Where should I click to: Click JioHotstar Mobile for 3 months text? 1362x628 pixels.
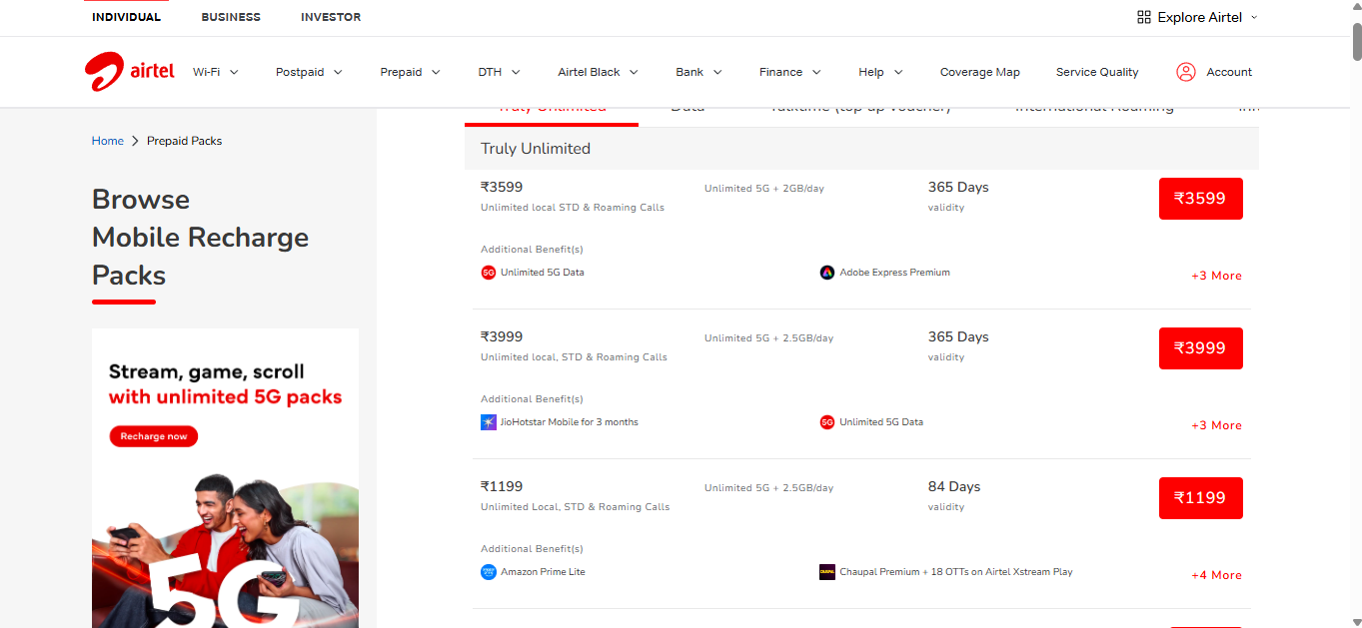click(570, 422)
